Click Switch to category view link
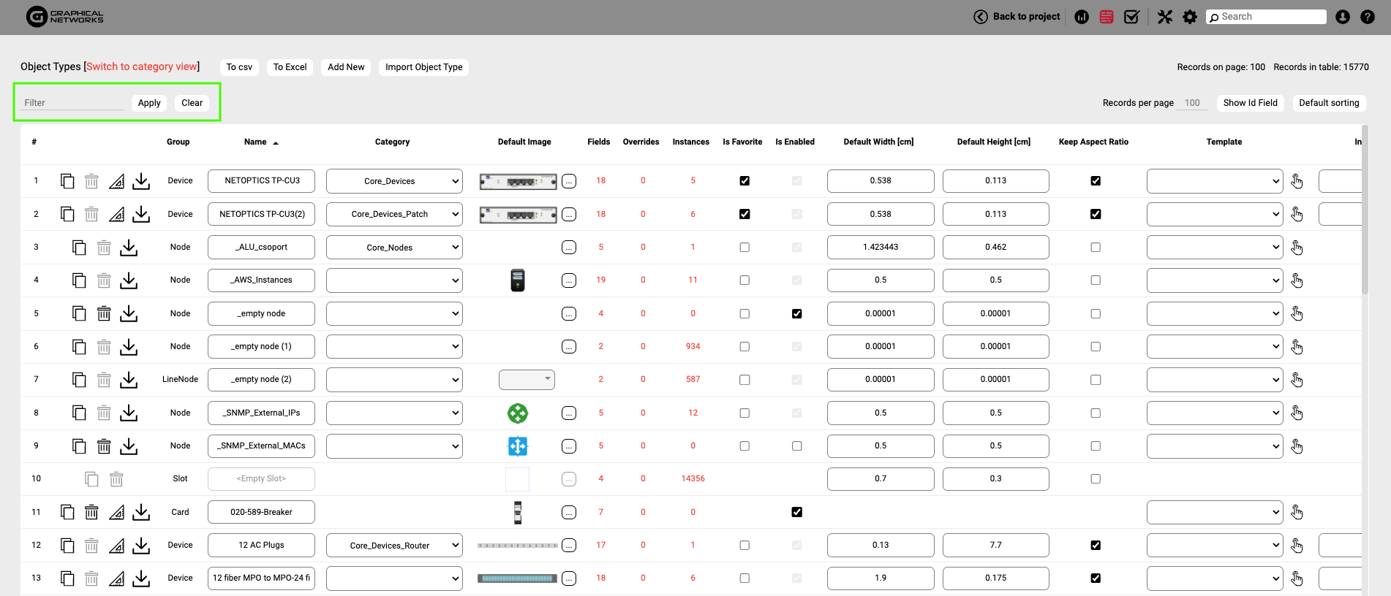 [x=142, y=66]
